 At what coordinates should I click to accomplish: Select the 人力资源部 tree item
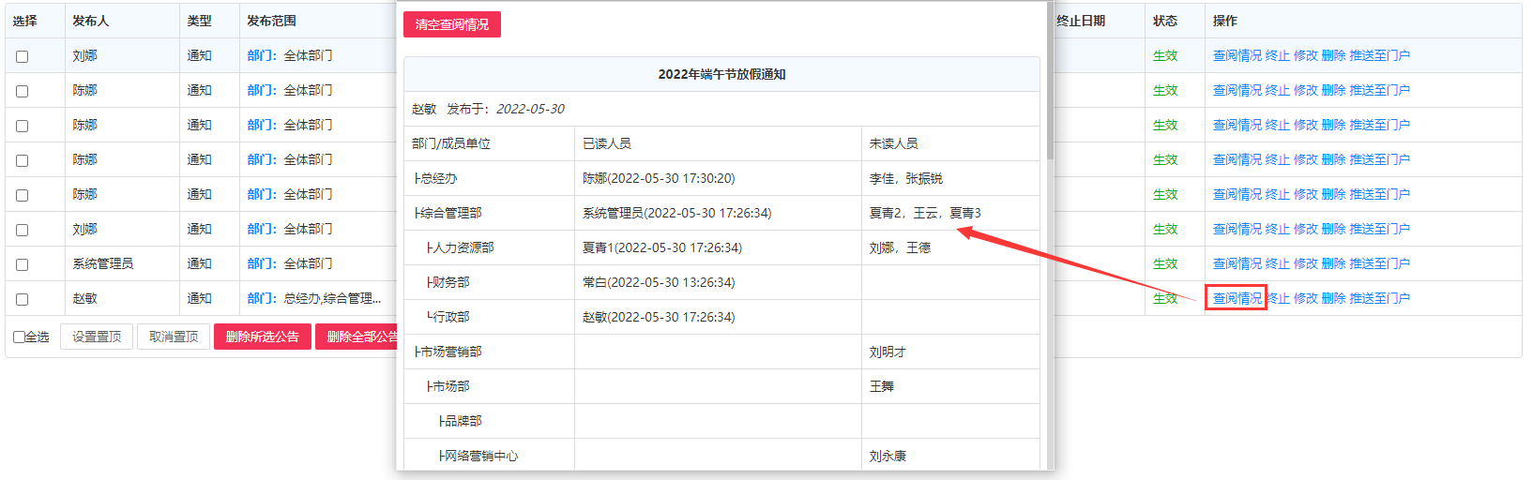tap(461, 247)
